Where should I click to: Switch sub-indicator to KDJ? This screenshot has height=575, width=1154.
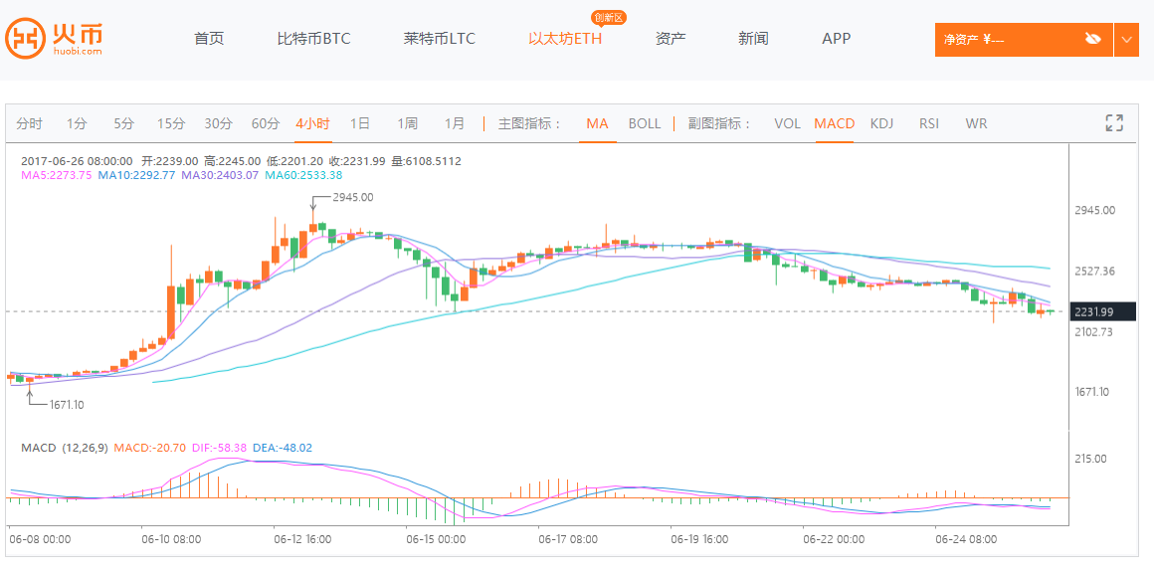[x=881, y=124]
